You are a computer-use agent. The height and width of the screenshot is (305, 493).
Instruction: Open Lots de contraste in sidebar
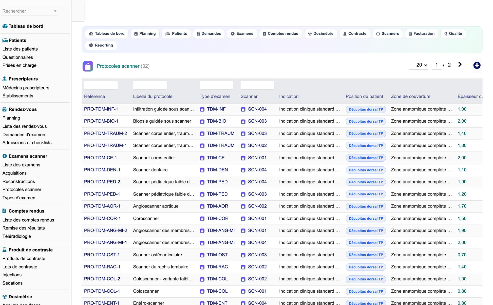[x=20, y=267]
